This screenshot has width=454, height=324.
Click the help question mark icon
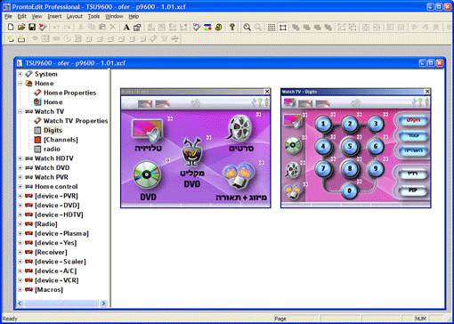232,28
